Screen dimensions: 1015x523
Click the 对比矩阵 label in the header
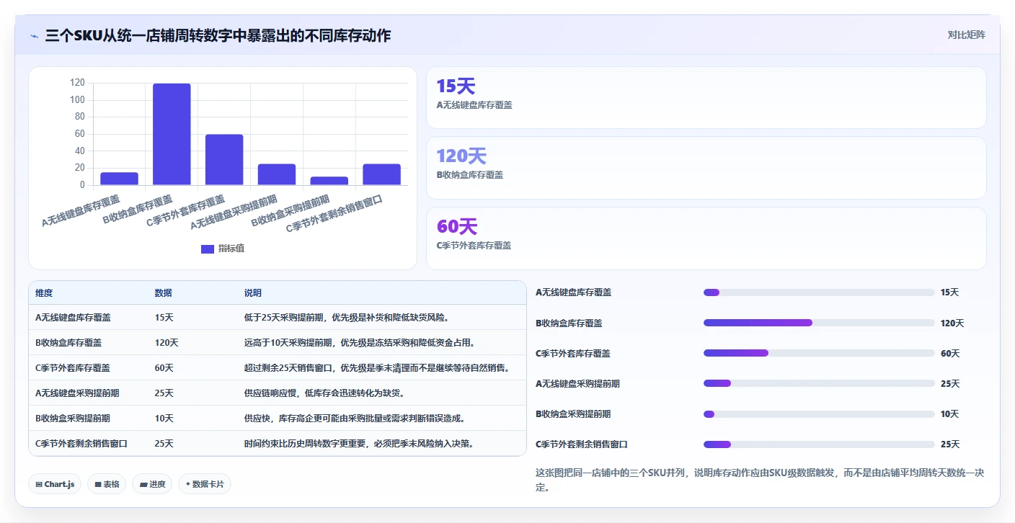coord(966,35)
